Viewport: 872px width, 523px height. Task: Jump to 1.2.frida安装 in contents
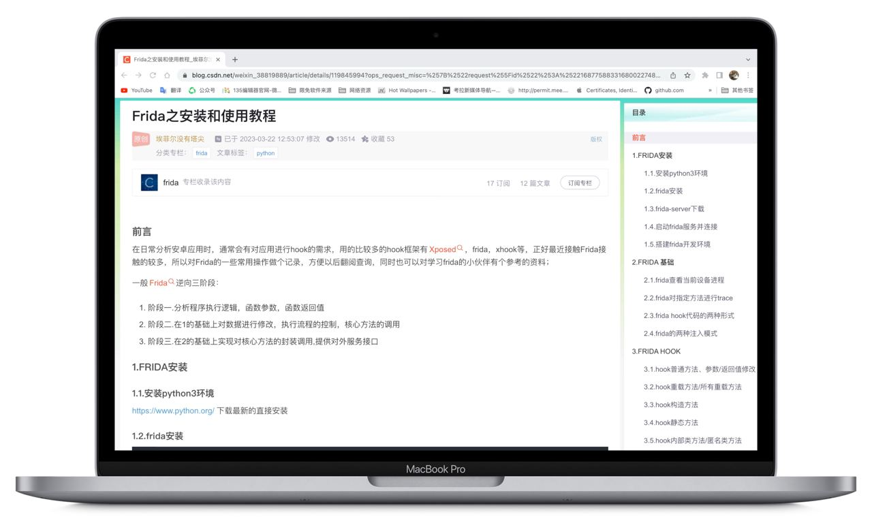pos(663,191)
